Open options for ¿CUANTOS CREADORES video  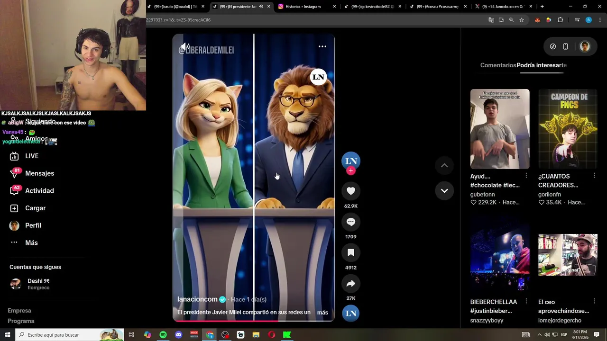coord(594,176)
